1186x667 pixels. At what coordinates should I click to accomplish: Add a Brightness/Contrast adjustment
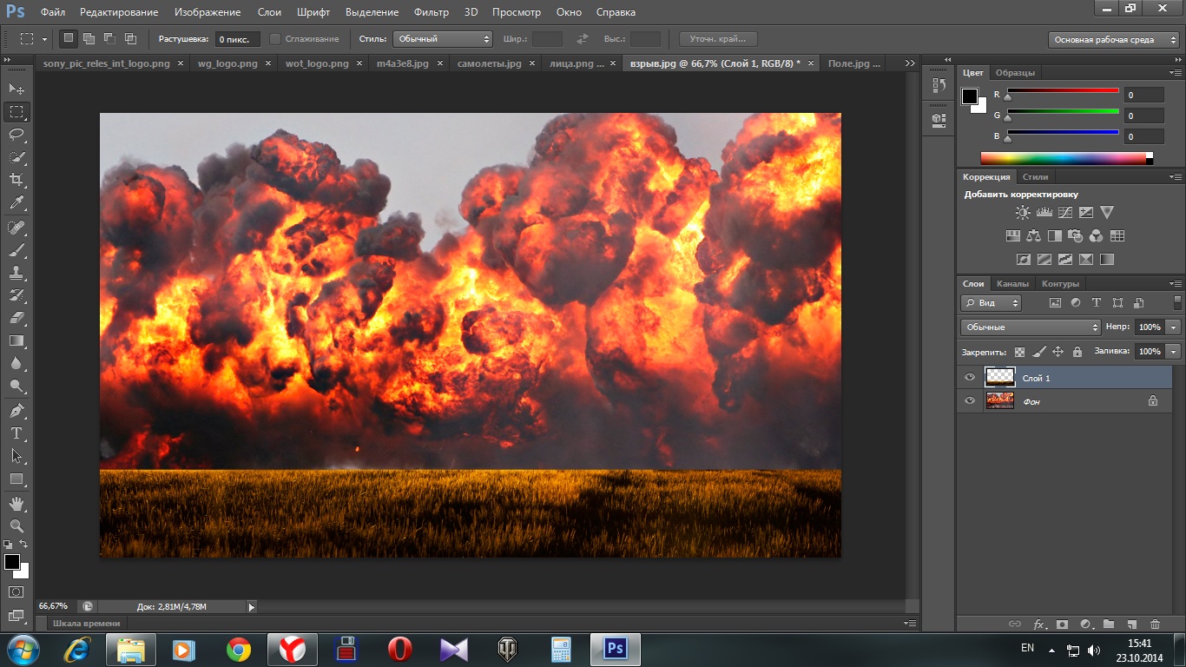tap(1023, 213)
